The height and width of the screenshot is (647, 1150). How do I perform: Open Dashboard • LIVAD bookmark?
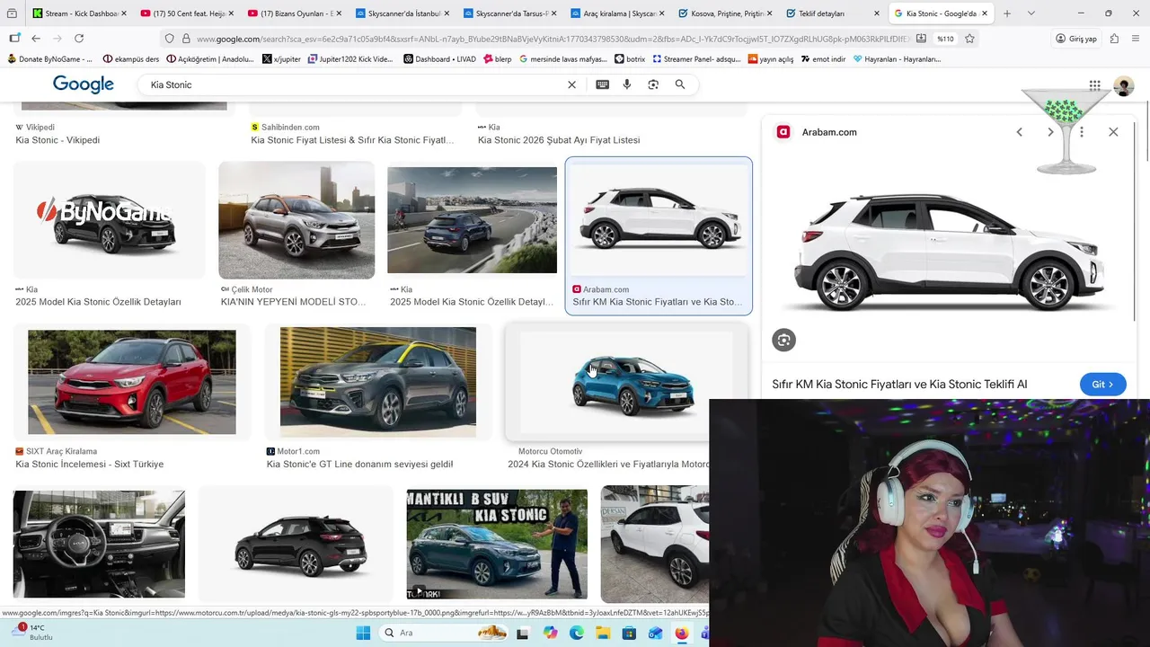coord(439,59)
